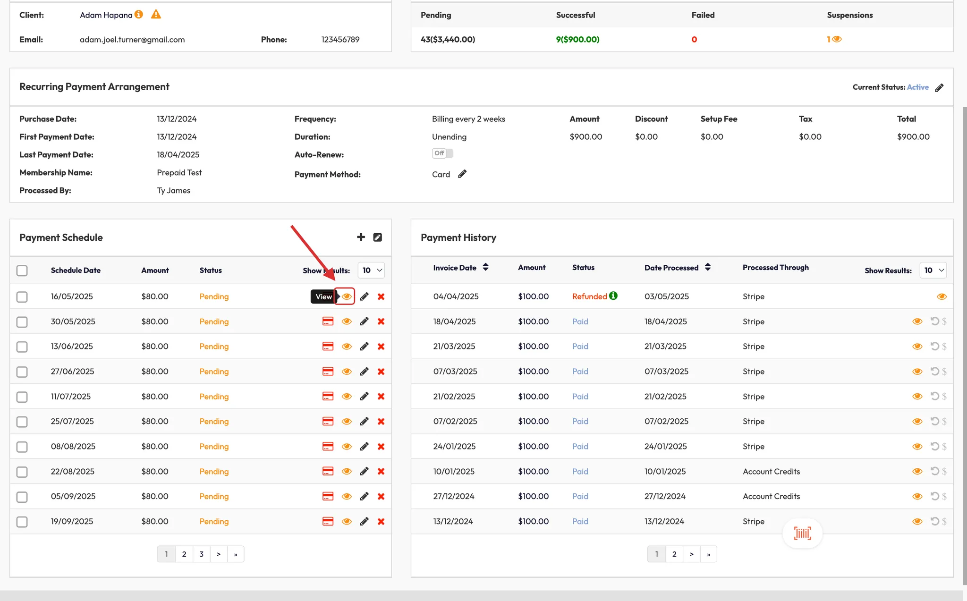Go to page 2 of Payment History

[x=674, y=554]
